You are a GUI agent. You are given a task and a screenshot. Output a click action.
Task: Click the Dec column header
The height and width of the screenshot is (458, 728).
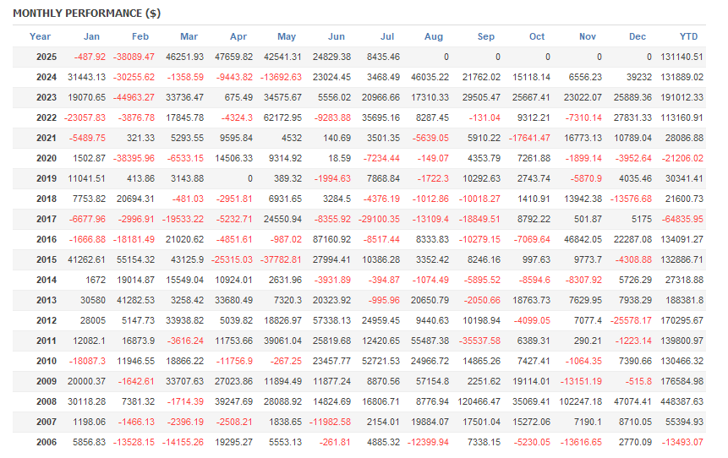[x=638, y=36]
